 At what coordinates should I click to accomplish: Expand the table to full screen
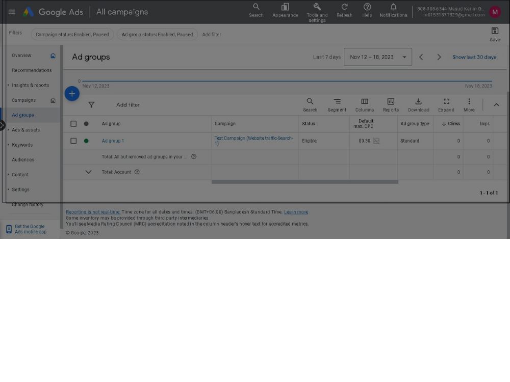[x=446, y=105]
